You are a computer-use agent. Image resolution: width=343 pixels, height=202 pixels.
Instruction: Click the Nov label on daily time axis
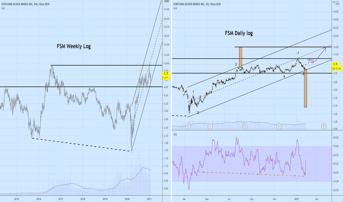point(274,199)
